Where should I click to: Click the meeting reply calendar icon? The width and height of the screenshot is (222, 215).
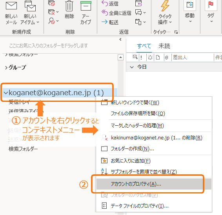(x=138, y=4)
